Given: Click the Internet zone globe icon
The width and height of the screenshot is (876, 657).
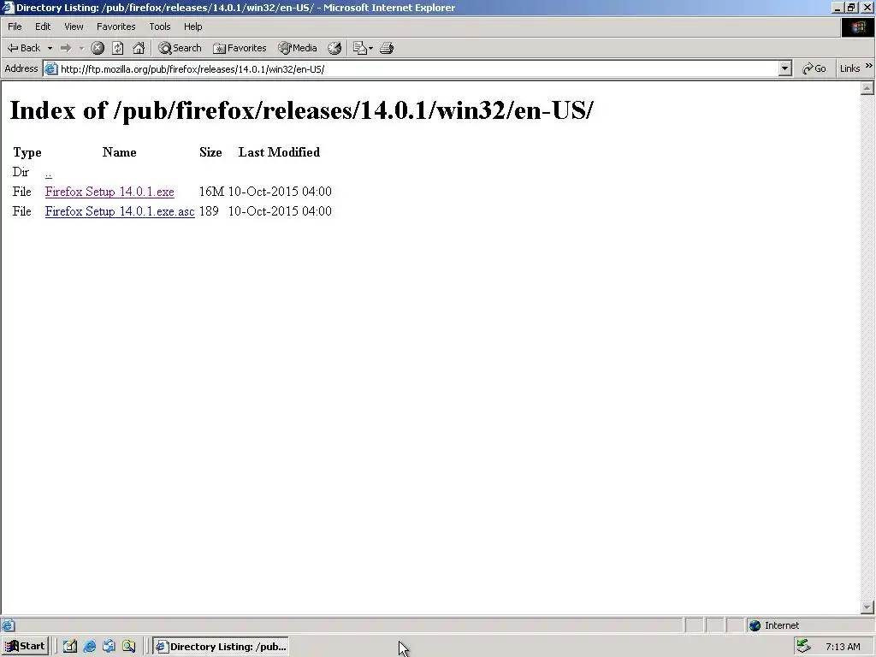Looking at the screenshot, I should click(755, 625).
